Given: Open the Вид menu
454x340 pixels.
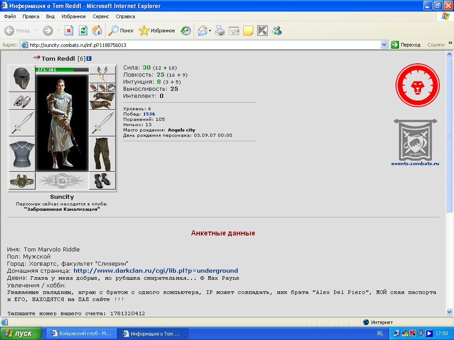Looking at the screenshot, I should point(51,16).
